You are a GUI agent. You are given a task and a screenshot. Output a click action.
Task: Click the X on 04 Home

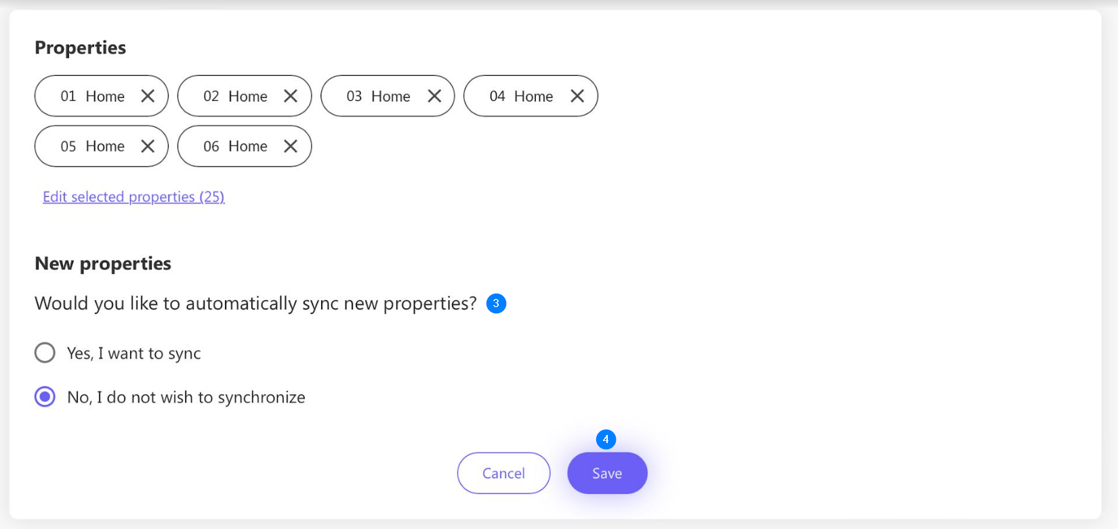[x=577, y=96]
